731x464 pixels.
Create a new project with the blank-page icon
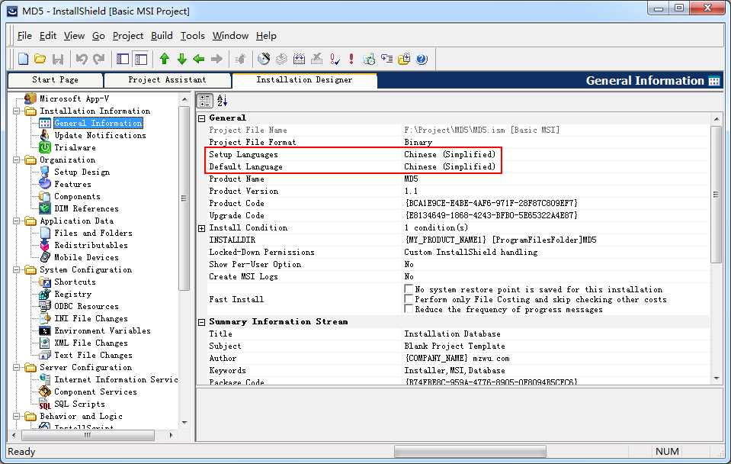coord(23,59)
